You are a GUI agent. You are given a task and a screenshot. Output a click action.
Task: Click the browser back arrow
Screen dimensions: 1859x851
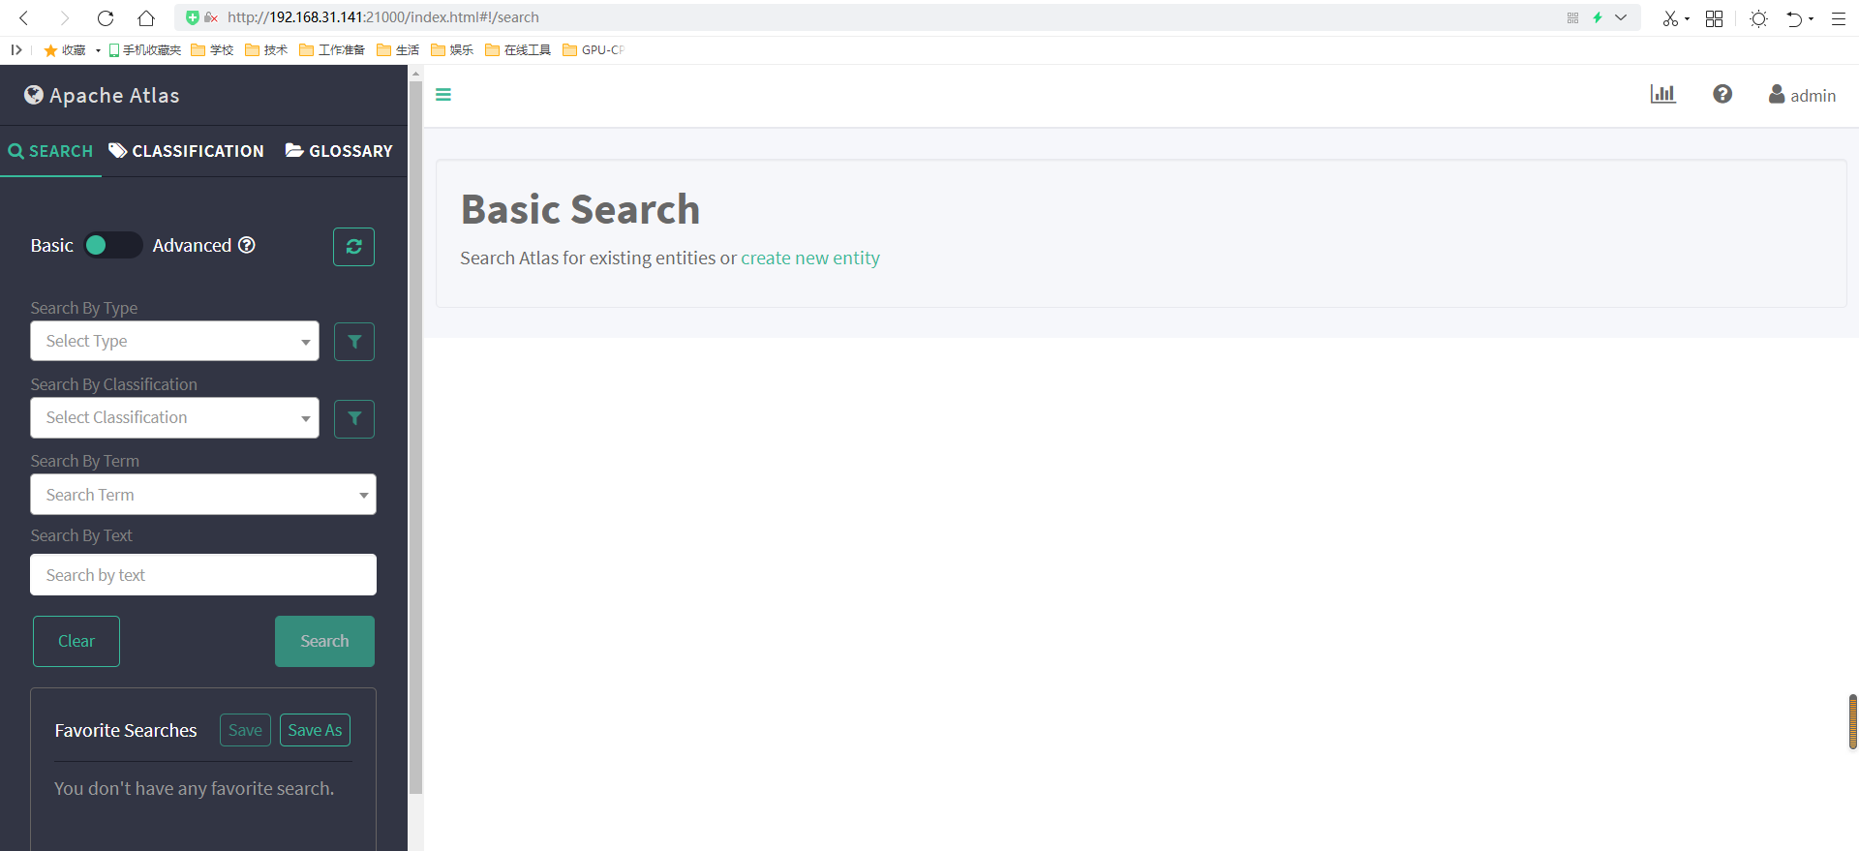[24, 17]
